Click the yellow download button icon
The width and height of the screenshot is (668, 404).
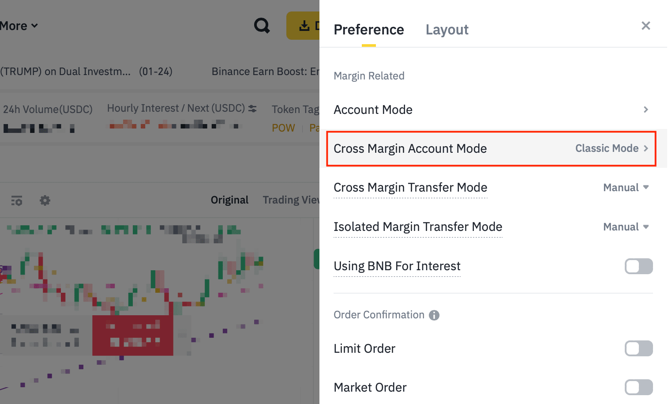click(x=304, y=26)
